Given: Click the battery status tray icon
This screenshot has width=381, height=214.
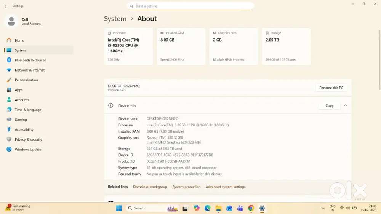Looking at the screenshot, I should tap(354, 208).
